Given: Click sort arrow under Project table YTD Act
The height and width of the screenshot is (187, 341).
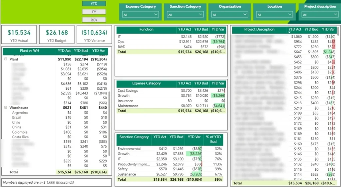Looking at the screenshot, I should (x=289, y=32).
